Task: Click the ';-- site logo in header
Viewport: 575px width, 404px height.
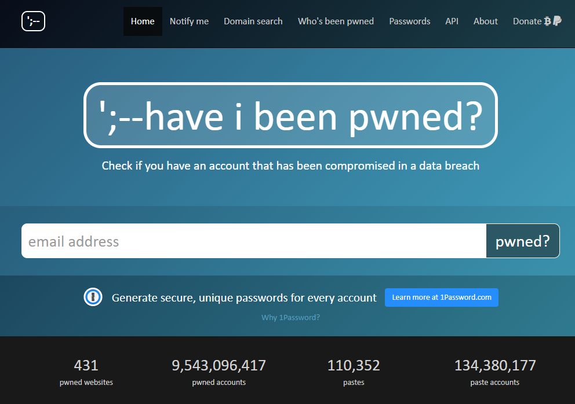Action: pyautogui.click(x=34, y=21)
